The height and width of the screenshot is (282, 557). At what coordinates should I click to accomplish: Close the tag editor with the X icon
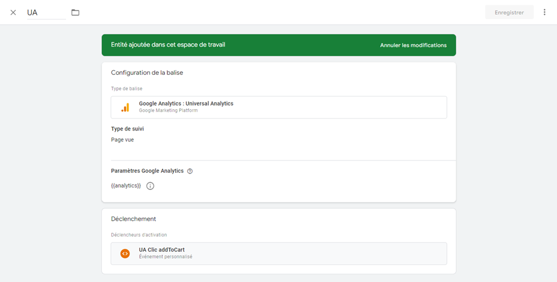point(13,12)
